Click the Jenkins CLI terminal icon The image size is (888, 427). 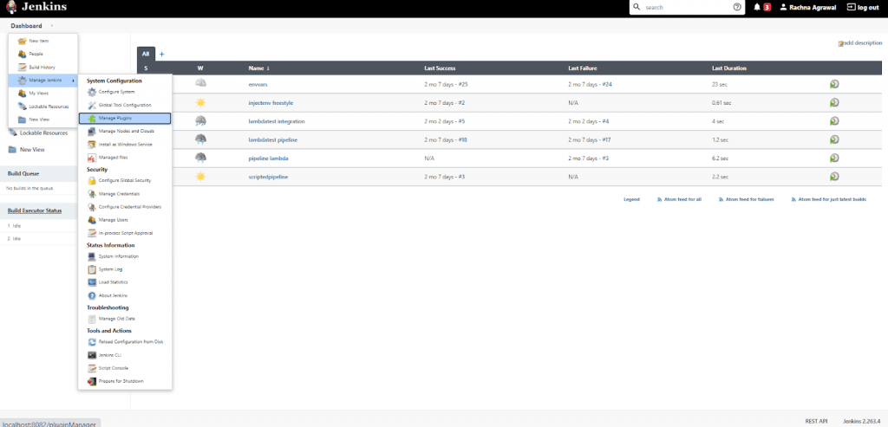click(92, 355)
